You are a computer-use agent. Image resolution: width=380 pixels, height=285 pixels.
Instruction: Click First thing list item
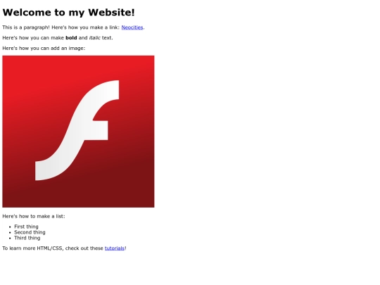(x=26, y=227)
